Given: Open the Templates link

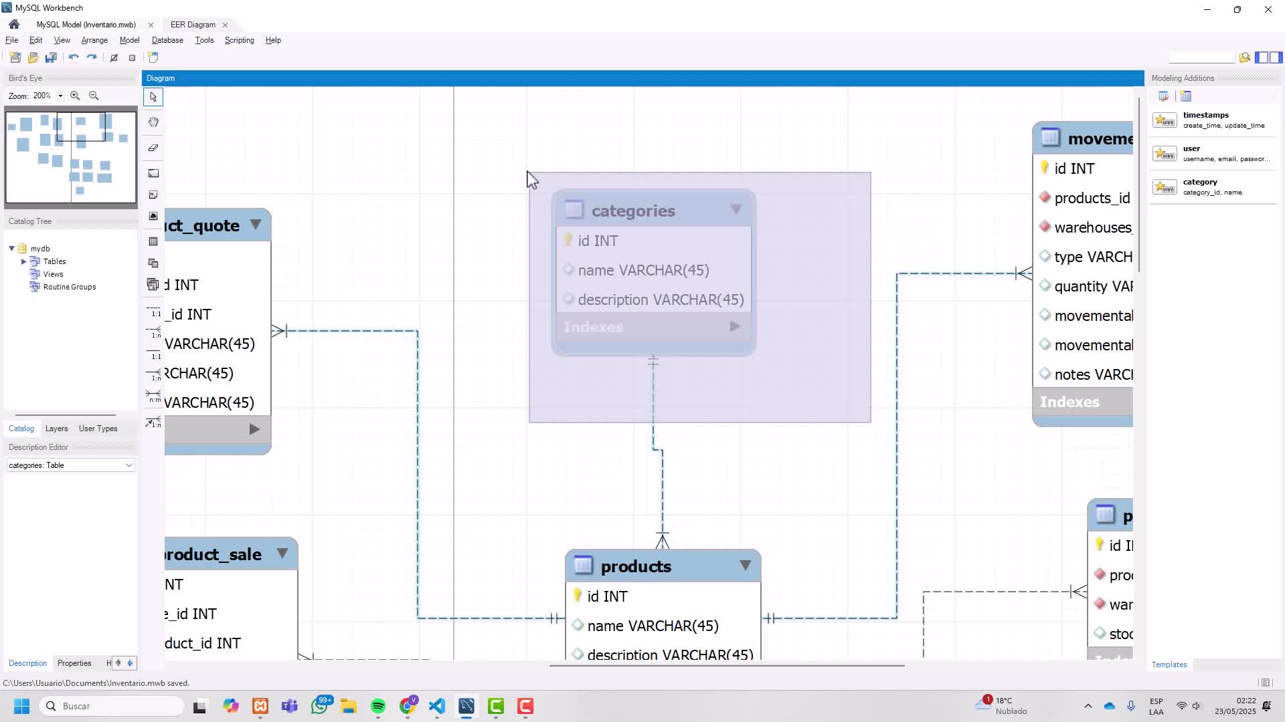Looking at the screenshot, I should click(1169, 665).
